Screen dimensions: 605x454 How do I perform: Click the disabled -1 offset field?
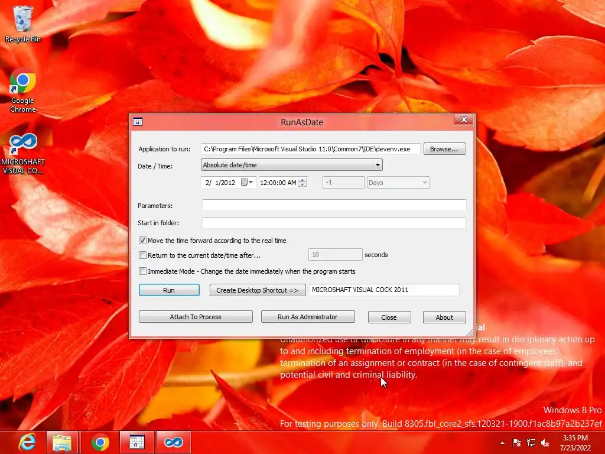pyautogui.click(x=343, y=183)
